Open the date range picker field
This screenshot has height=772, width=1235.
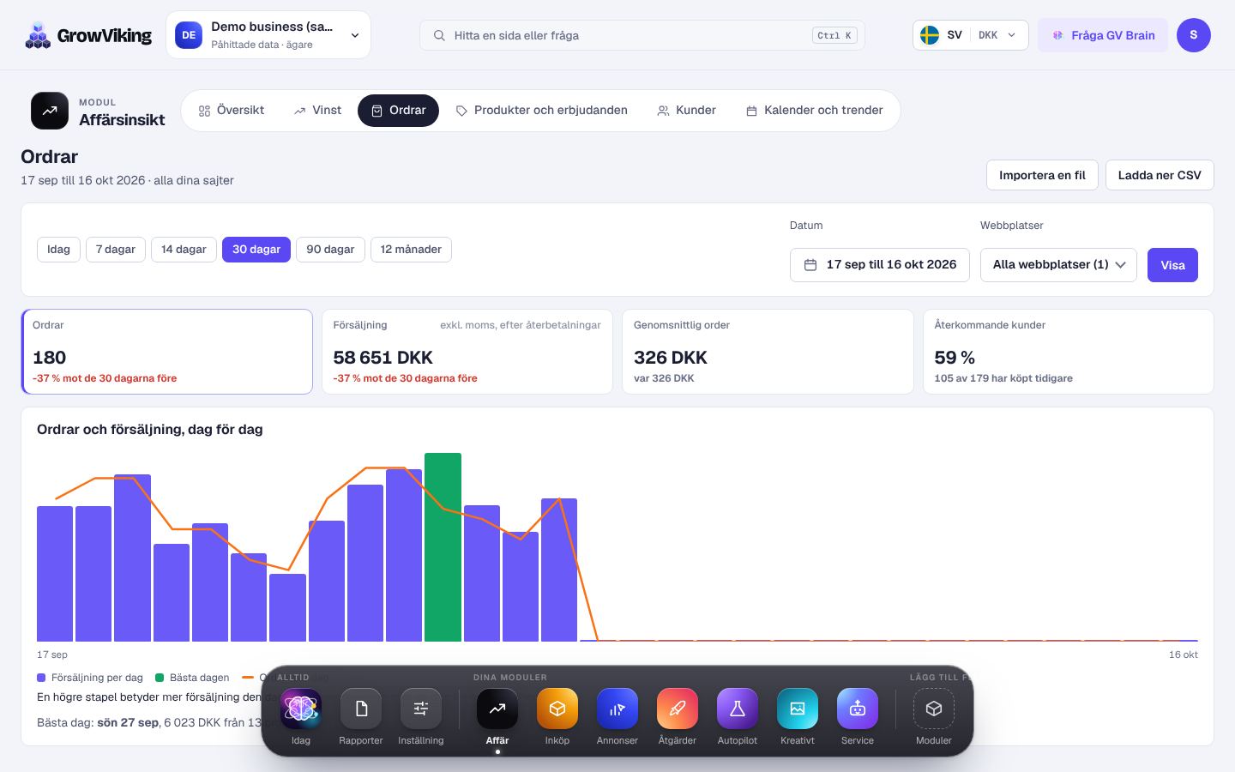pos(880,265)
